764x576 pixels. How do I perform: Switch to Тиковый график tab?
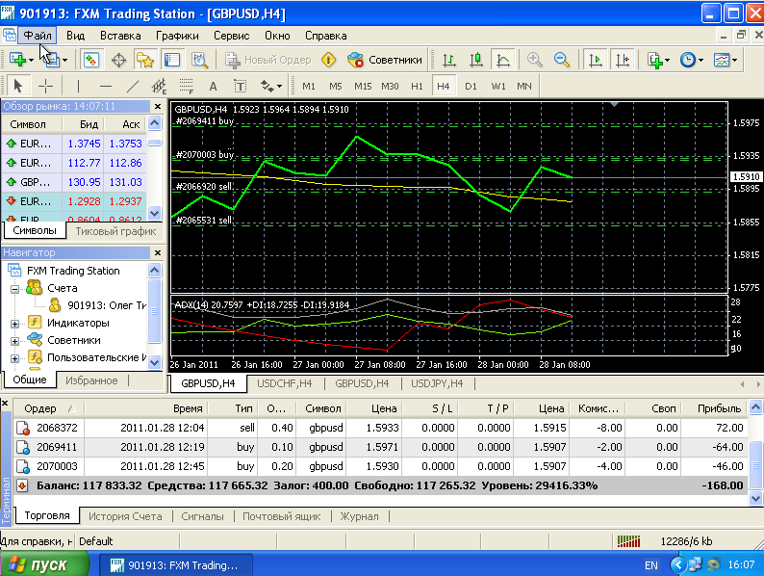[115, 231]
